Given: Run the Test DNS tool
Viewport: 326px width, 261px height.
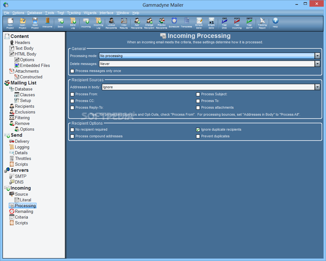Looking at the screenshot, I should (224, 23).
